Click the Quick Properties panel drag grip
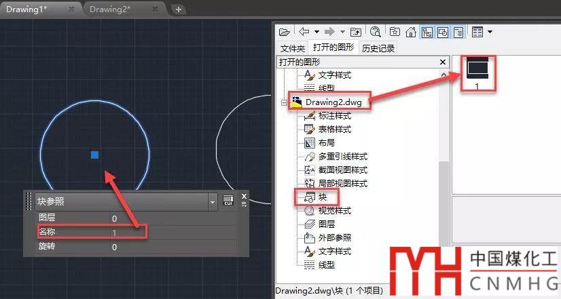Image resolution: width=561 pixels, height=299 pixels. pos(29,202)
